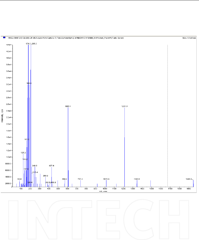Click the 737.2 peak label

click(x=80, y=179)
